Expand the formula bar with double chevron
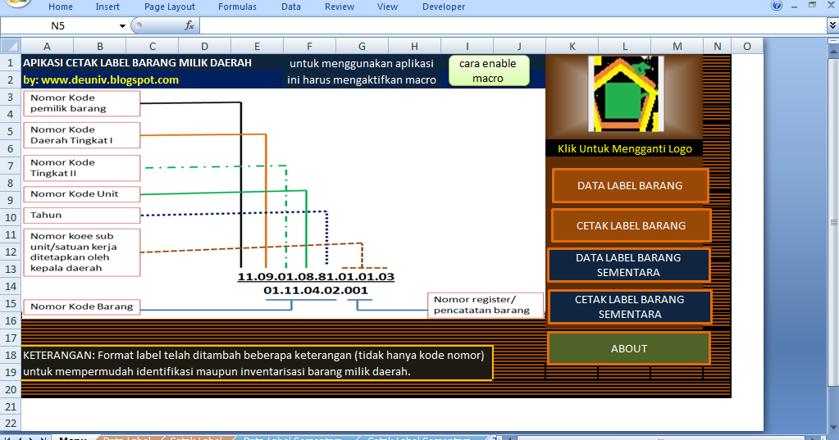 [x=832, y=25]
